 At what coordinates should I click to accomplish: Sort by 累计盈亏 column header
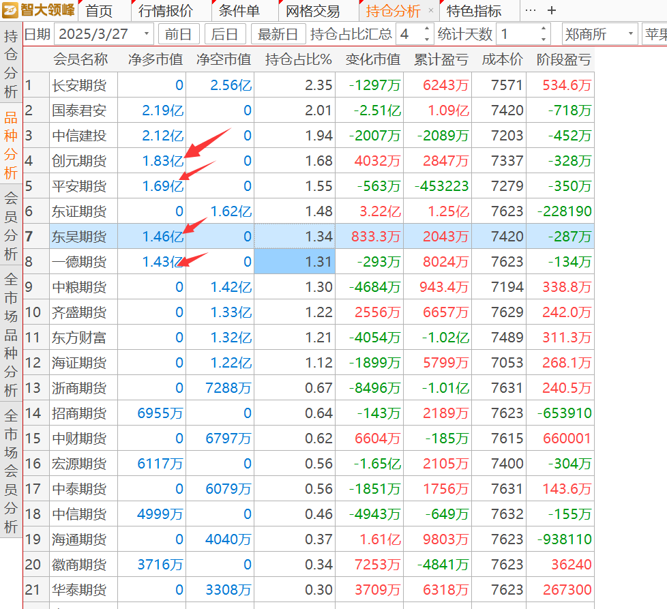441,59
